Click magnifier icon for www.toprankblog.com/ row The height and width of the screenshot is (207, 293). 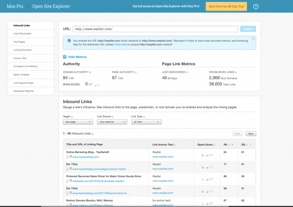67,157
